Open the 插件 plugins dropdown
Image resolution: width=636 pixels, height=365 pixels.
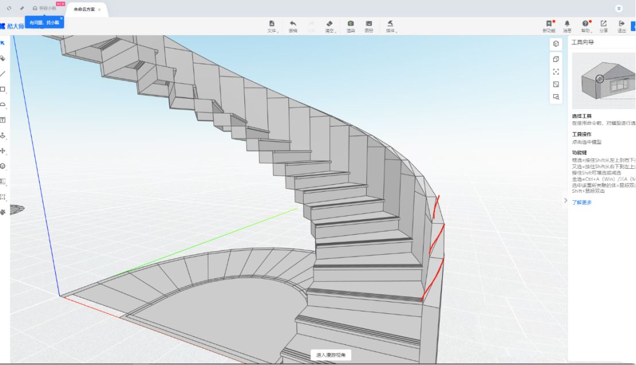point(390,26)
